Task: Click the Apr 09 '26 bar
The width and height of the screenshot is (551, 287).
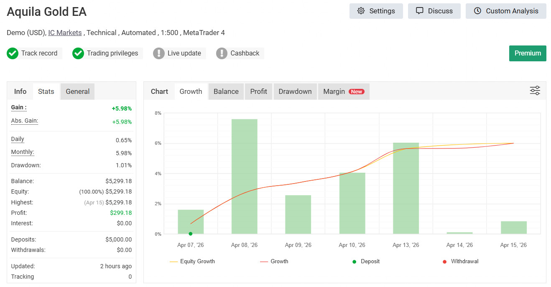Action: [x=298, y=214]
